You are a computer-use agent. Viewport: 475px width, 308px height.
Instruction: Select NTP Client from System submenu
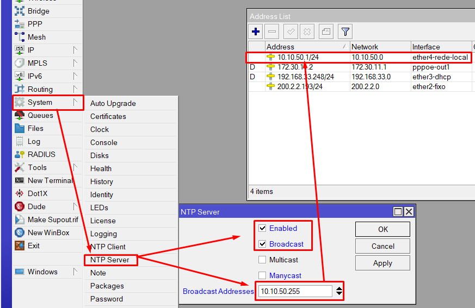tap(108, 247)
